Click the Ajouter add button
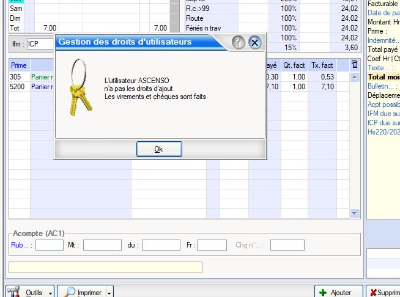Image resolution: width=400 pixels, height=297 pixels. click(336, 292)
